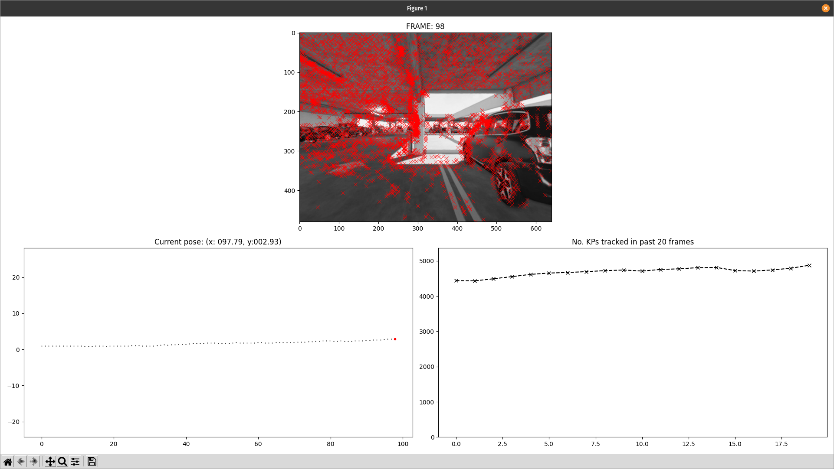Viewport: 834px width, 469px height.
Task: Click the FRAME: 98 title
Action: [425, 26]
